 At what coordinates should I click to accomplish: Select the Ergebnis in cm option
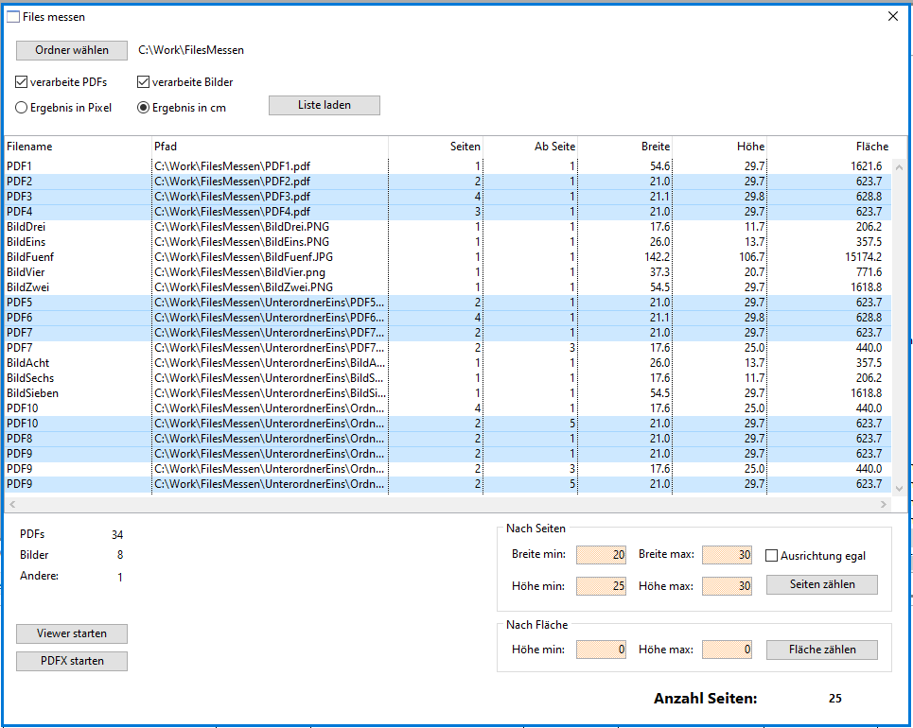[x=144, y=108]
